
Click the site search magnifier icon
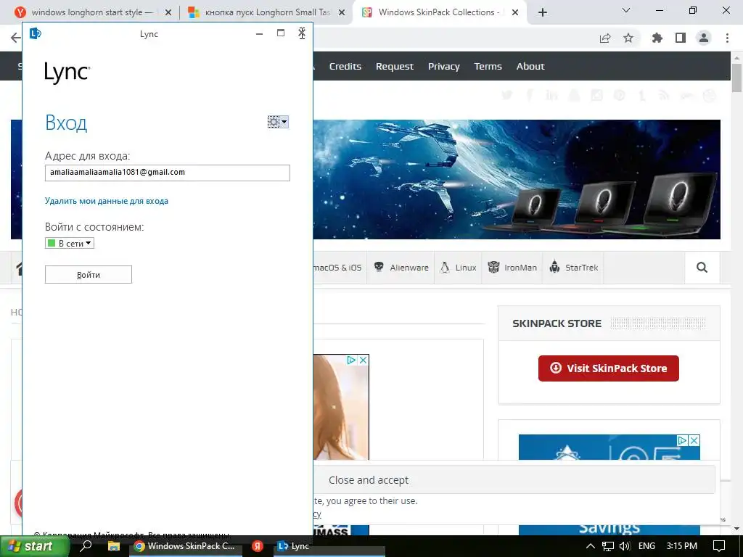point(702,268)
